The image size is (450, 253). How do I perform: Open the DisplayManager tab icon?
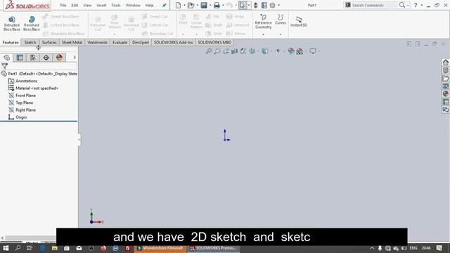[x=59, y=58]
